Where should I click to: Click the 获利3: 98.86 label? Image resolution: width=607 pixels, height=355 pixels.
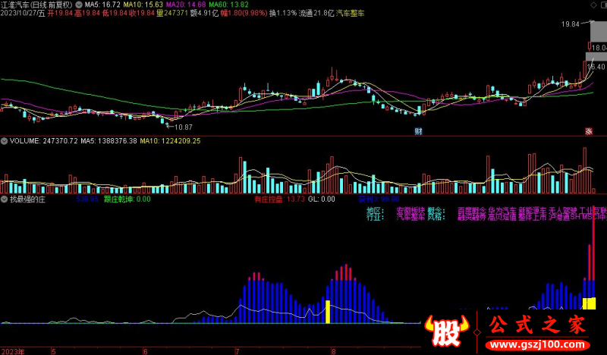pos(379,199)
